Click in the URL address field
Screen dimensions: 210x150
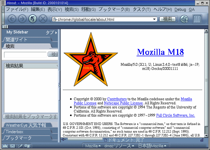pyautogui.click(x=104, y=19)
